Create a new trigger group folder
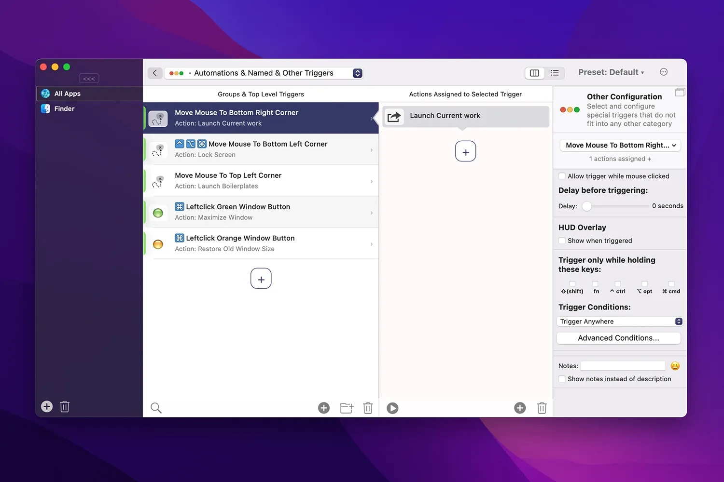724x482 pixels. point(346,408)
